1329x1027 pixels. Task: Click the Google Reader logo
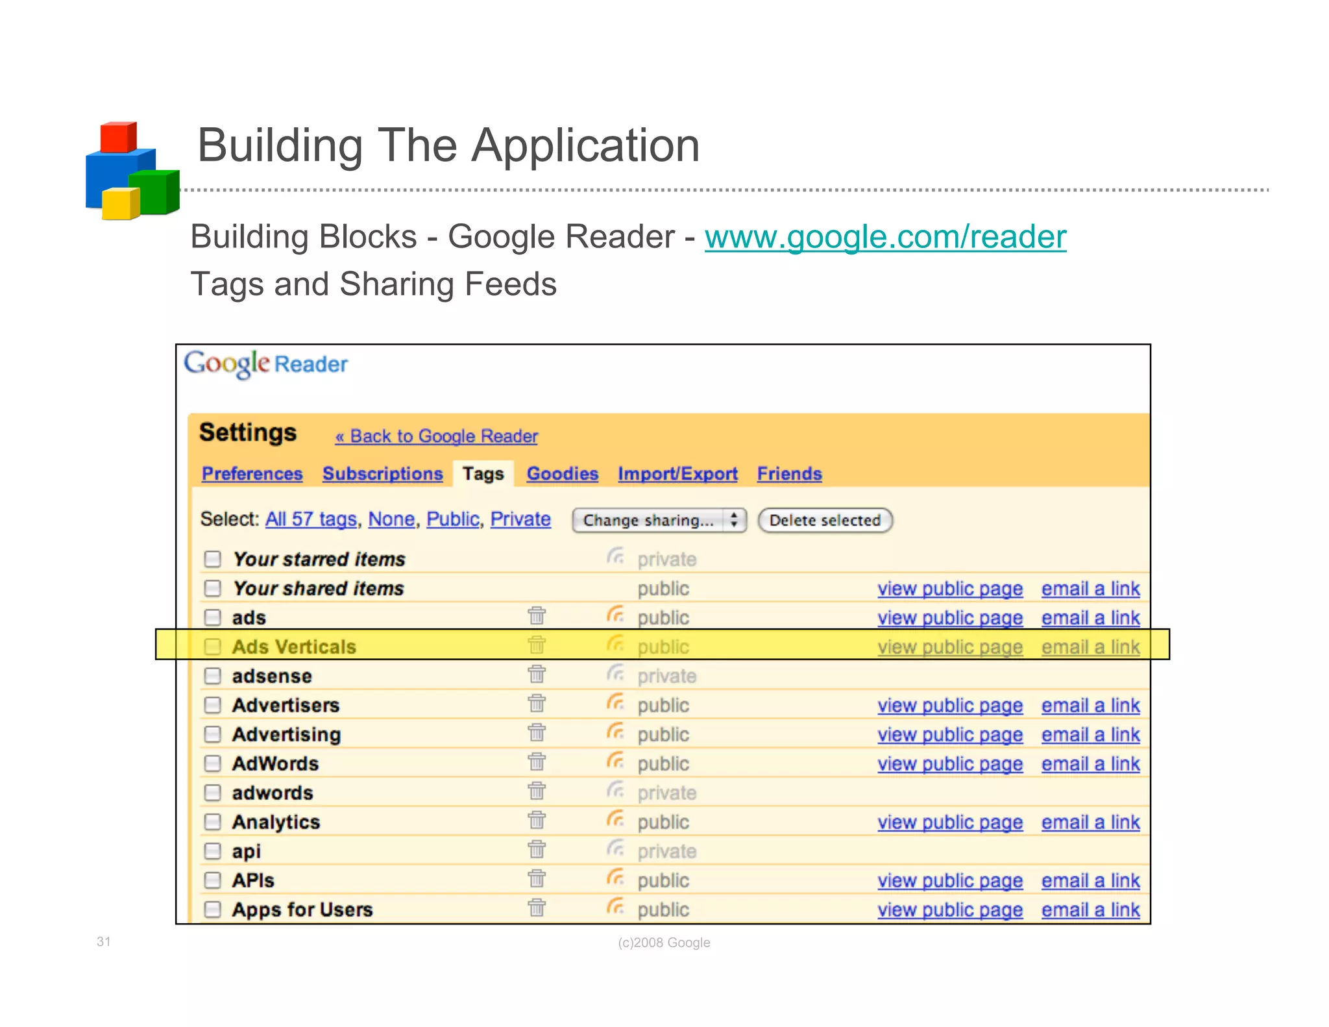pos(265,364)
